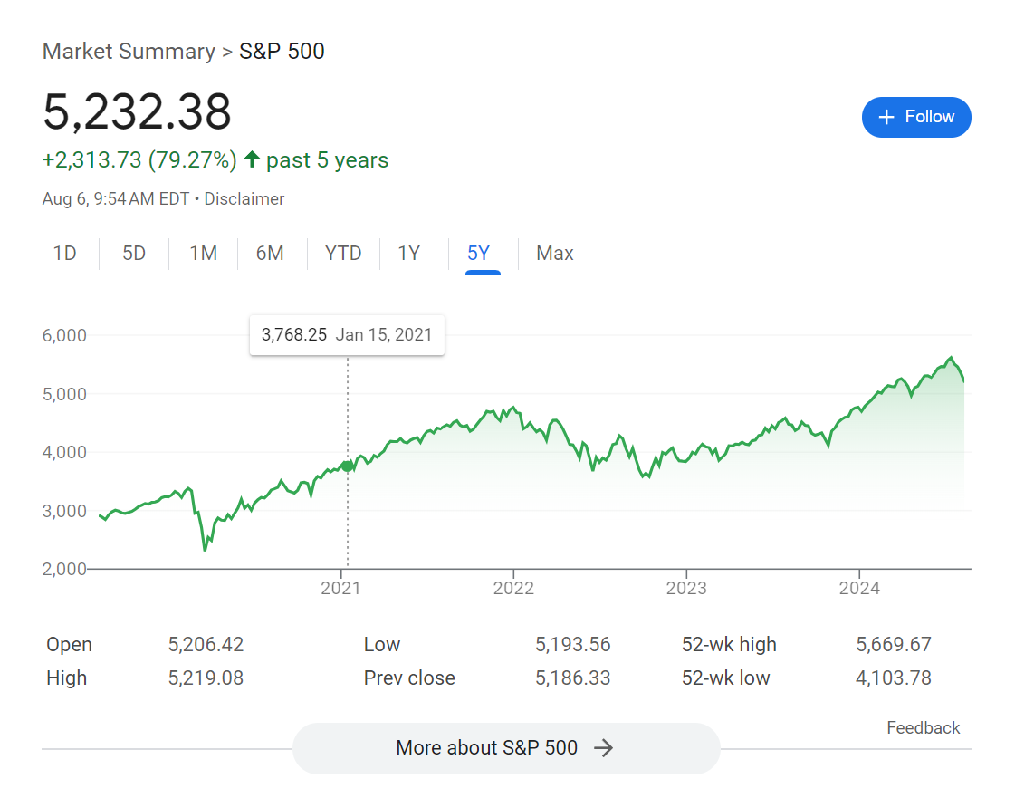Show the Max history range

tap(555, 254)
